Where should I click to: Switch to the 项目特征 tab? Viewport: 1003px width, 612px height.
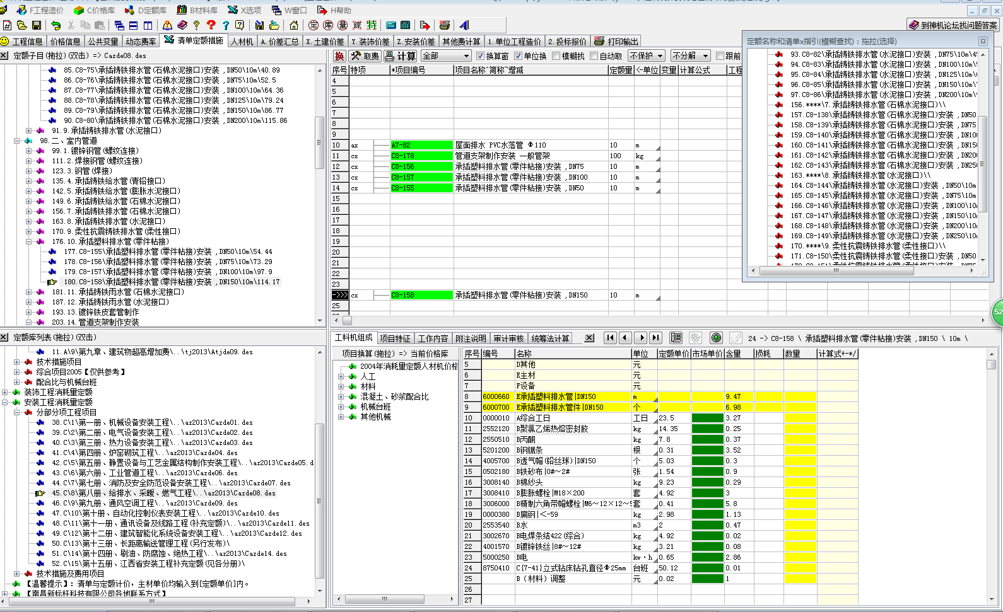pyautogui.click(x=395, y=338)
